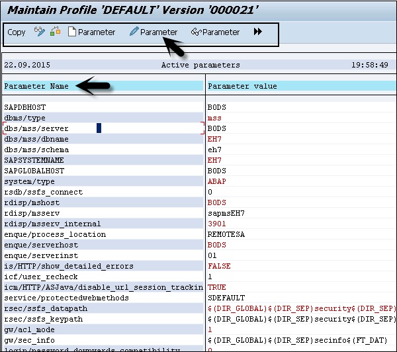Click the change Parameter pencil icon
Image resolution: width=397 pixels, height=352 pixels.
134,32
